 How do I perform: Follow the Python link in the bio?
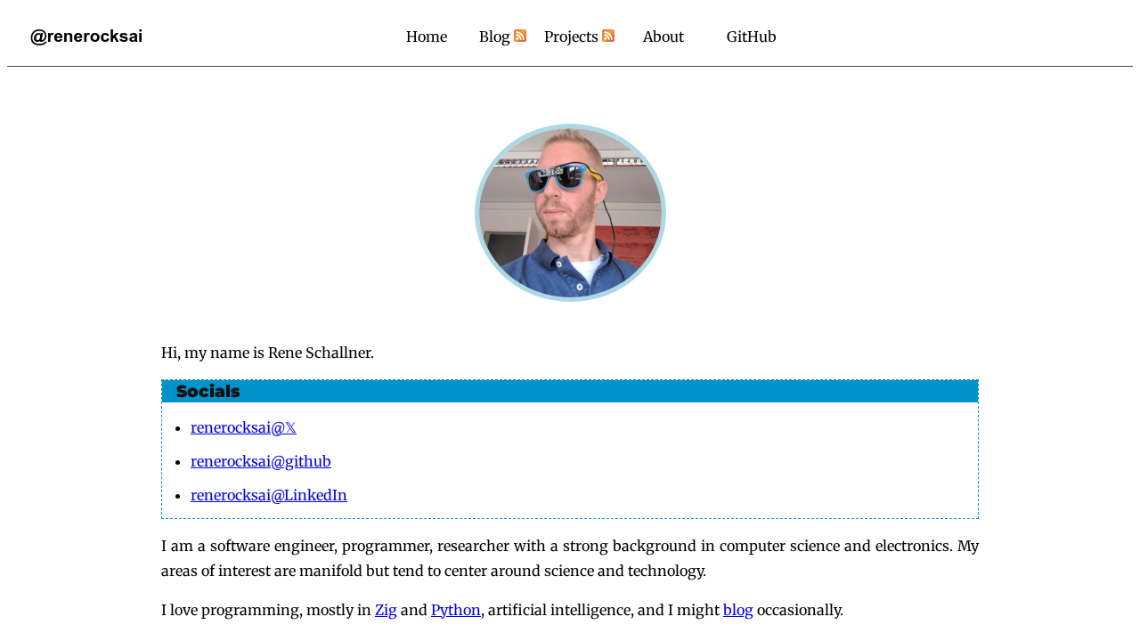click(x=456, y=610)
